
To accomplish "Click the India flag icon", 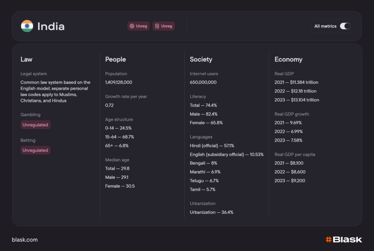I will 27,26.
